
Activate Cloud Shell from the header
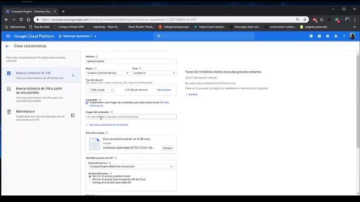coord(311,36)
